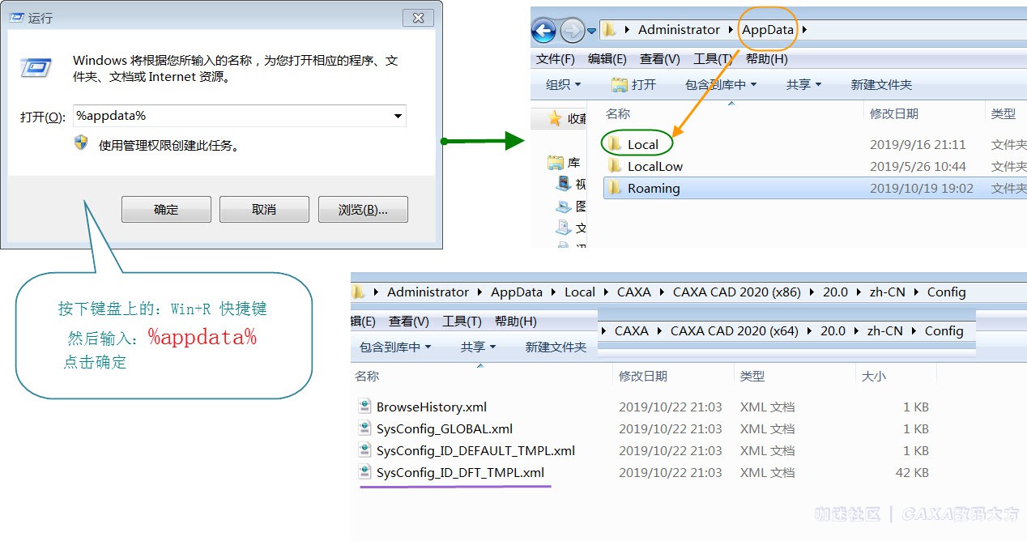
Task: Click the UAC shield icon in the Run dialog
Action: 81,143
